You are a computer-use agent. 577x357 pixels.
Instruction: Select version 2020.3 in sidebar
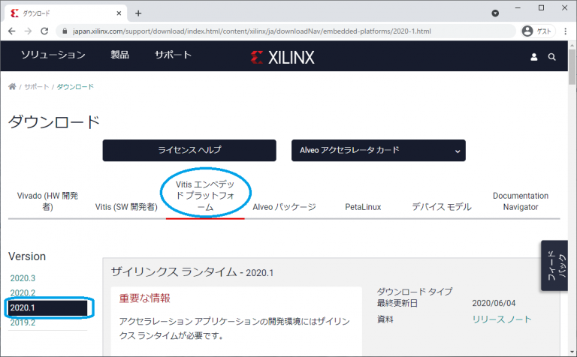(x=23, y=278)
